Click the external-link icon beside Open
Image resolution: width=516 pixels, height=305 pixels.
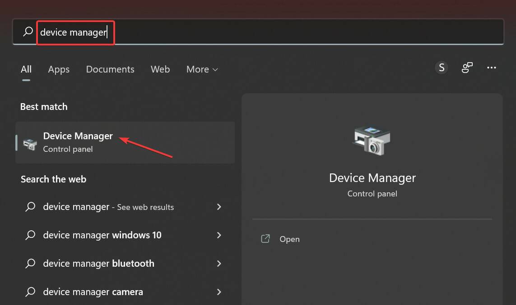click(x=265, y=239)
